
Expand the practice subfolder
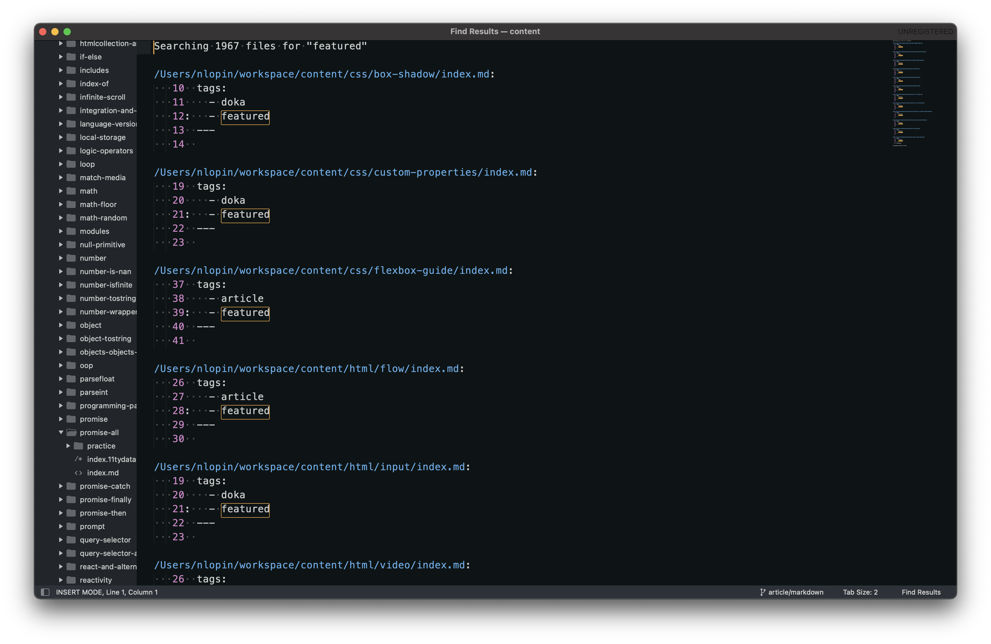68,446
